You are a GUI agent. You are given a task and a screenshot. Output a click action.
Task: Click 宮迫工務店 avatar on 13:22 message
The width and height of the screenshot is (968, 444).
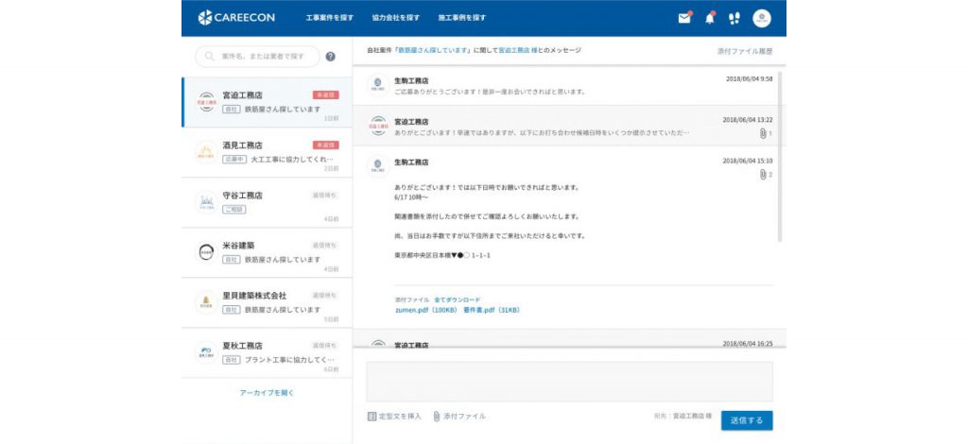pyautogui.click(x=378, y=126)
